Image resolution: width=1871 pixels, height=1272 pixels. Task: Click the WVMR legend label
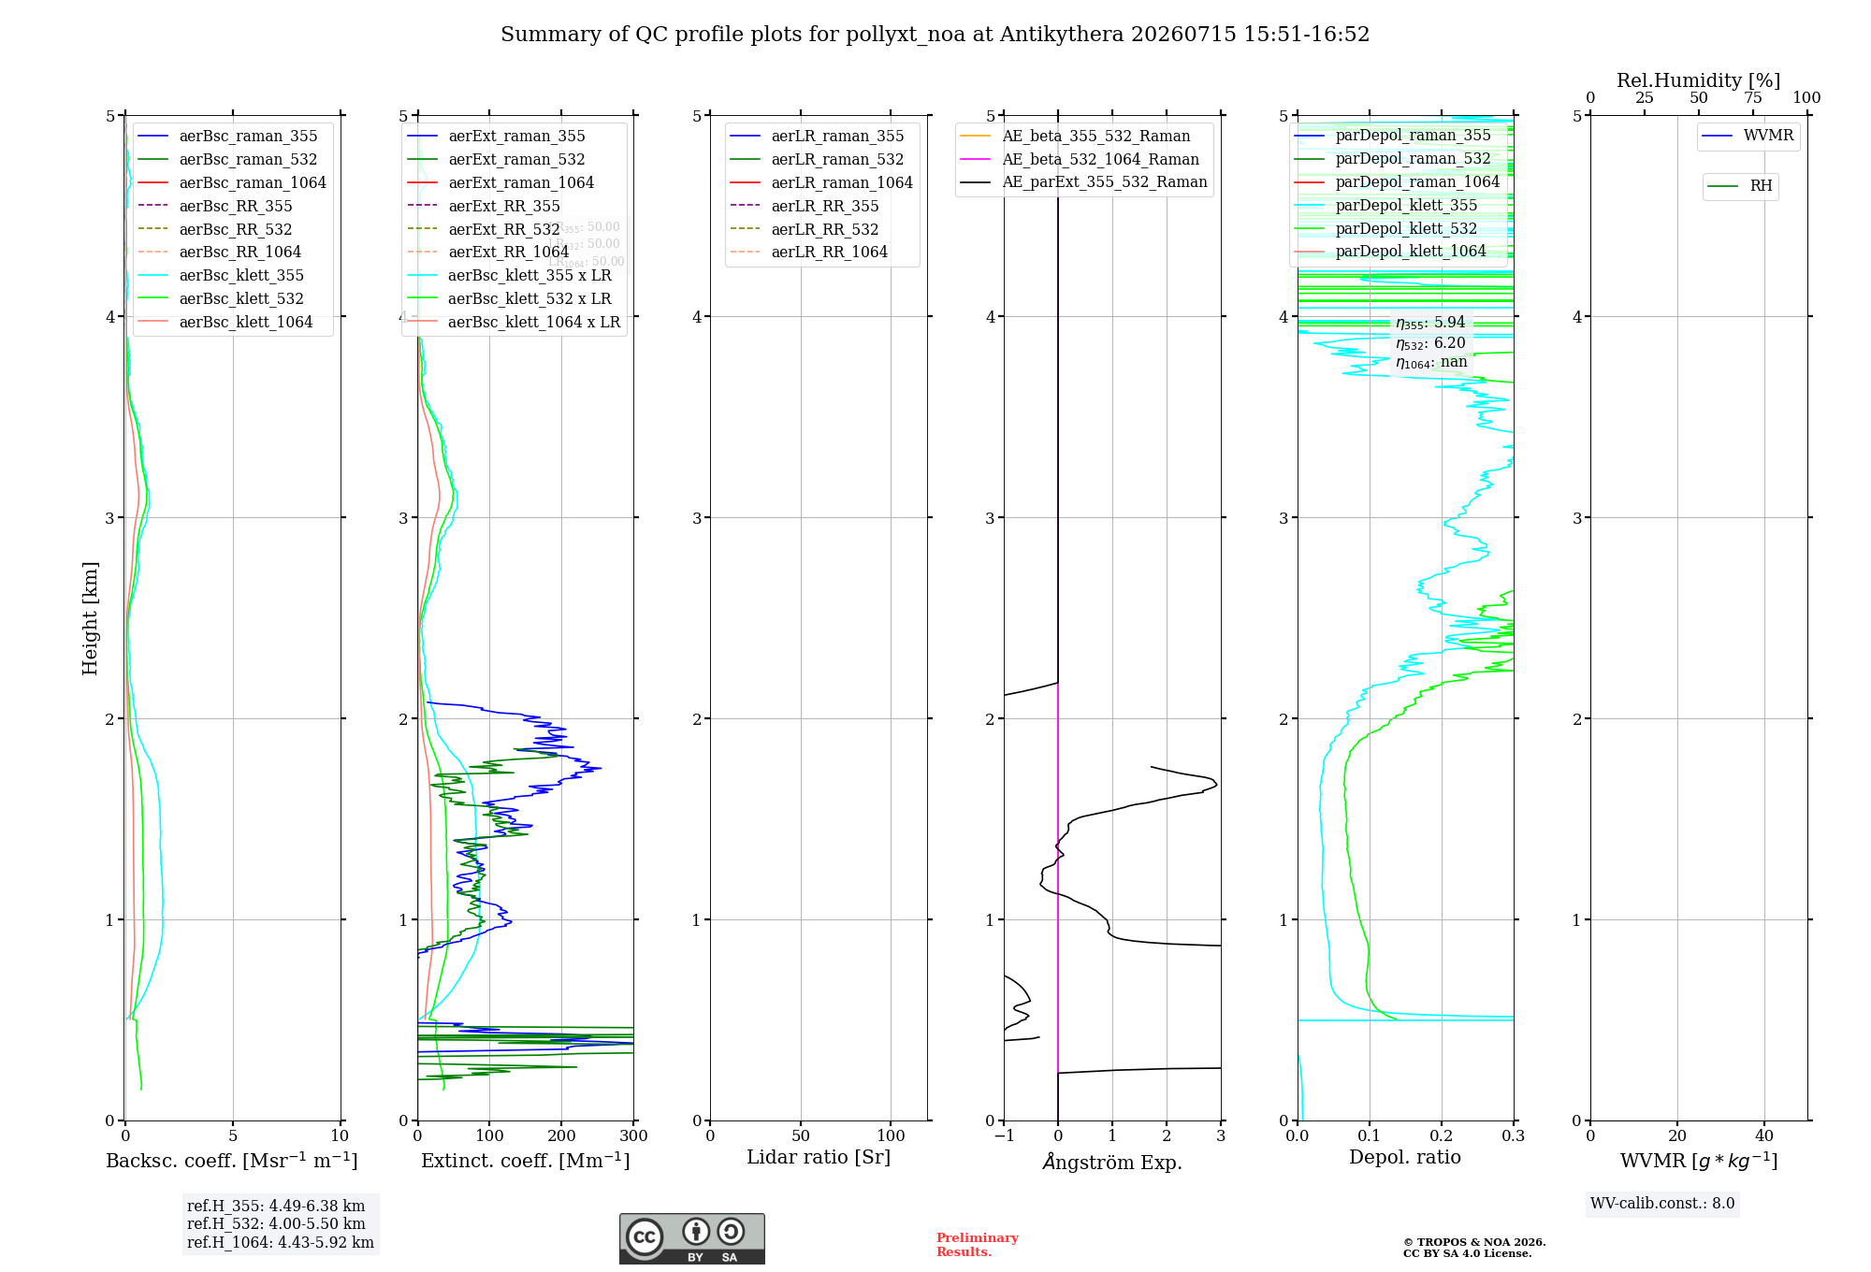click(1768, 136)
